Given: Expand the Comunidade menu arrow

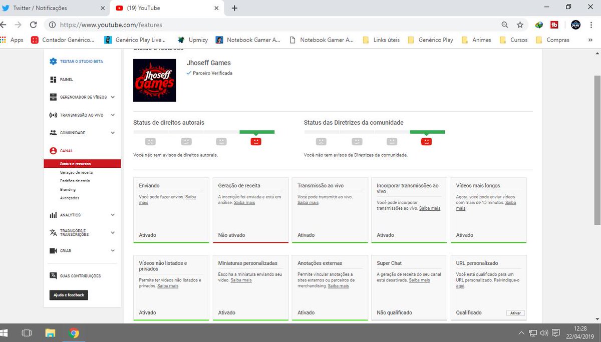Looking at the screenshot, I should click(113, 133).
